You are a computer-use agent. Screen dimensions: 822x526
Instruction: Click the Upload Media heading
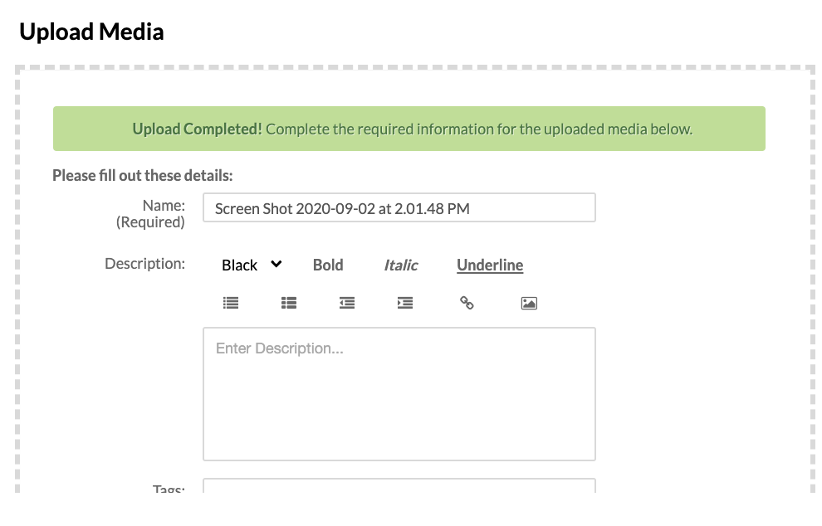pos(91,32)
